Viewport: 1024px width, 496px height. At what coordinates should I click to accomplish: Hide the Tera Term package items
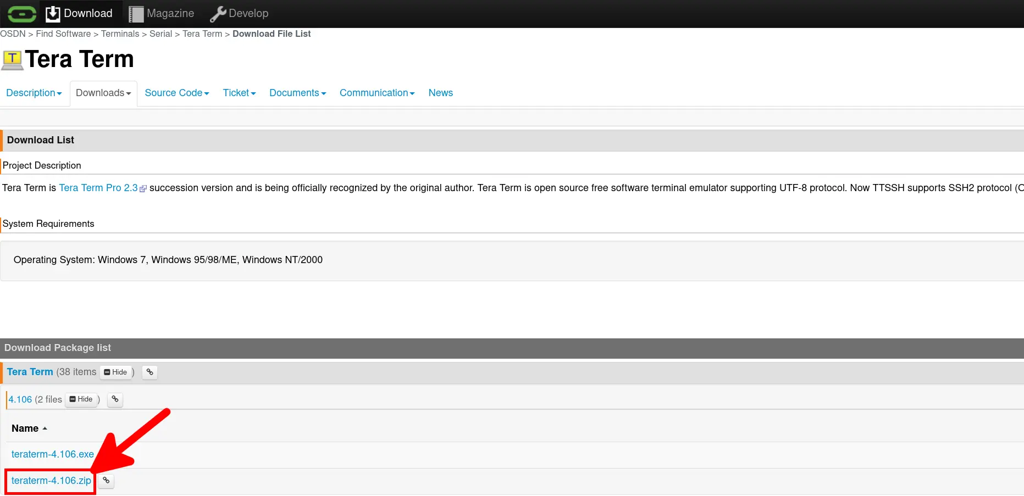tap(115, 372)
